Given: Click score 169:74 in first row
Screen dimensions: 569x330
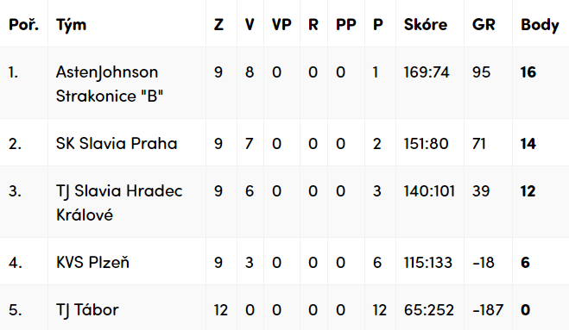Looking at the screenshot, I should click(427, 72).
